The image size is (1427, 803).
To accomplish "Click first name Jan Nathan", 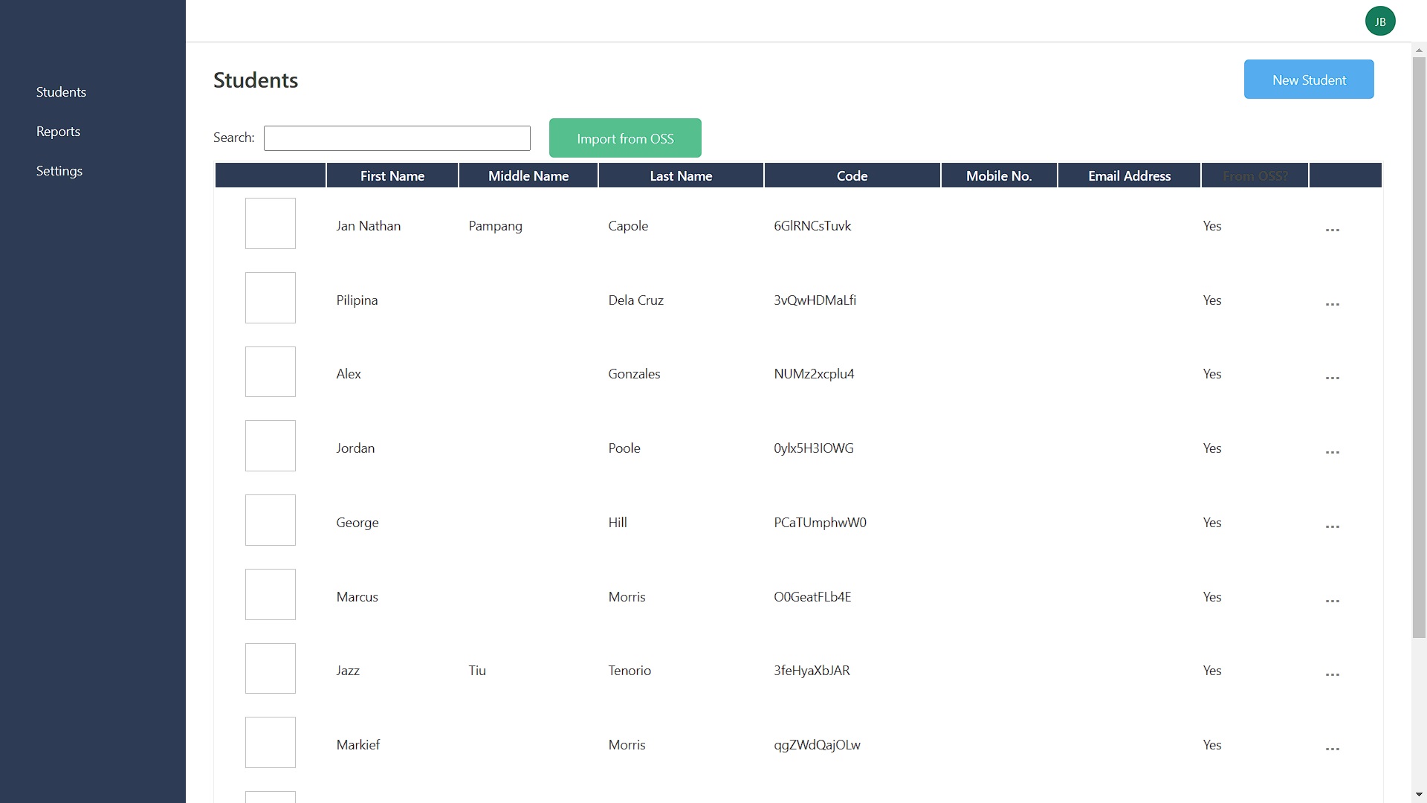I will pyautogui.click(x=368, y=226).
